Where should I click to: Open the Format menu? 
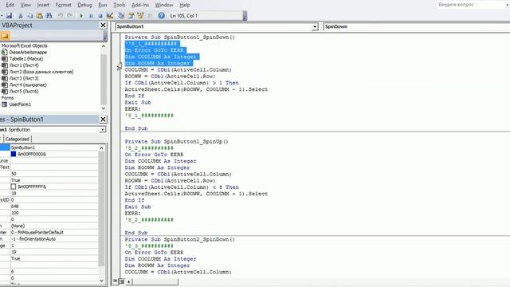[64, 5]
